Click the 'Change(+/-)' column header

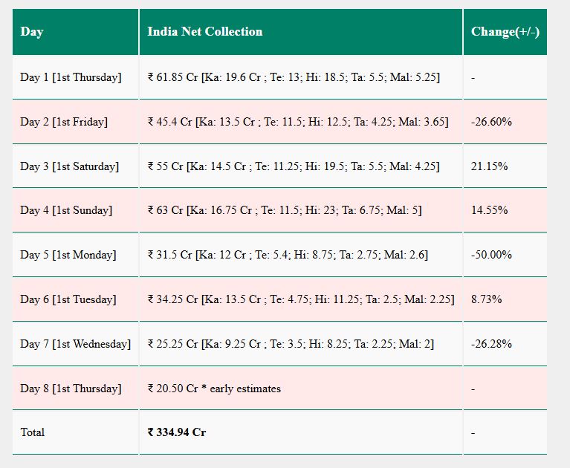pos(505,32)
